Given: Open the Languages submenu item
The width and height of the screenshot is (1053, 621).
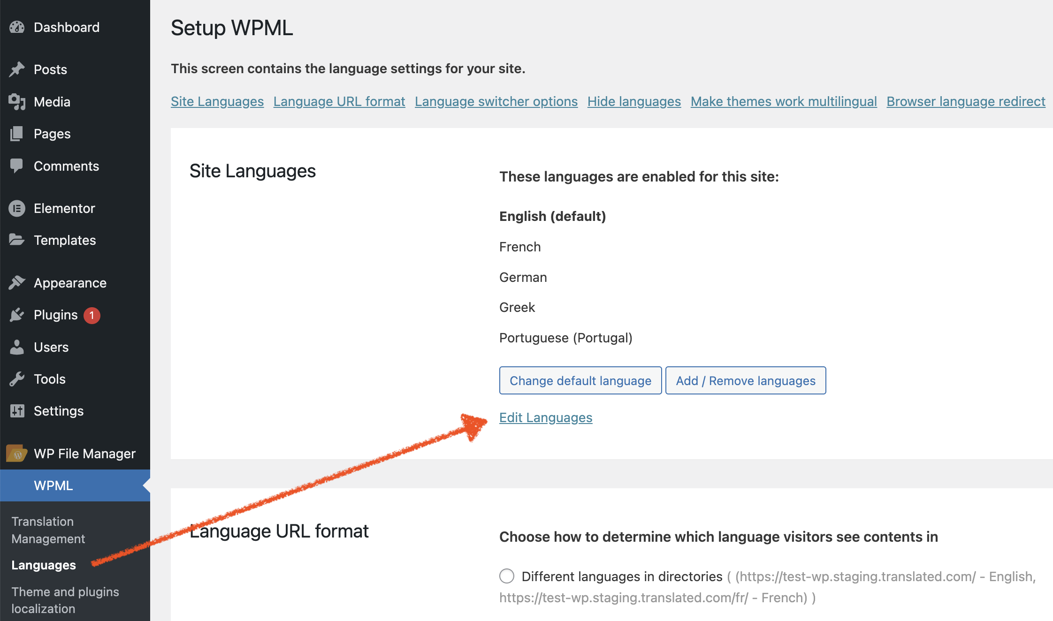Looking at the screenshot, I should point(44,565).
